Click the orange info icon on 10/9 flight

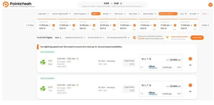click(190, 59)
